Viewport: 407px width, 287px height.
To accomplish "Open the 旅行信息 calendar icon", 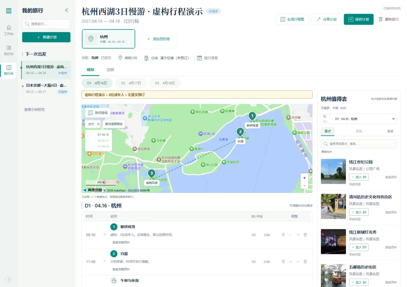I will click(x=199, y=58).
